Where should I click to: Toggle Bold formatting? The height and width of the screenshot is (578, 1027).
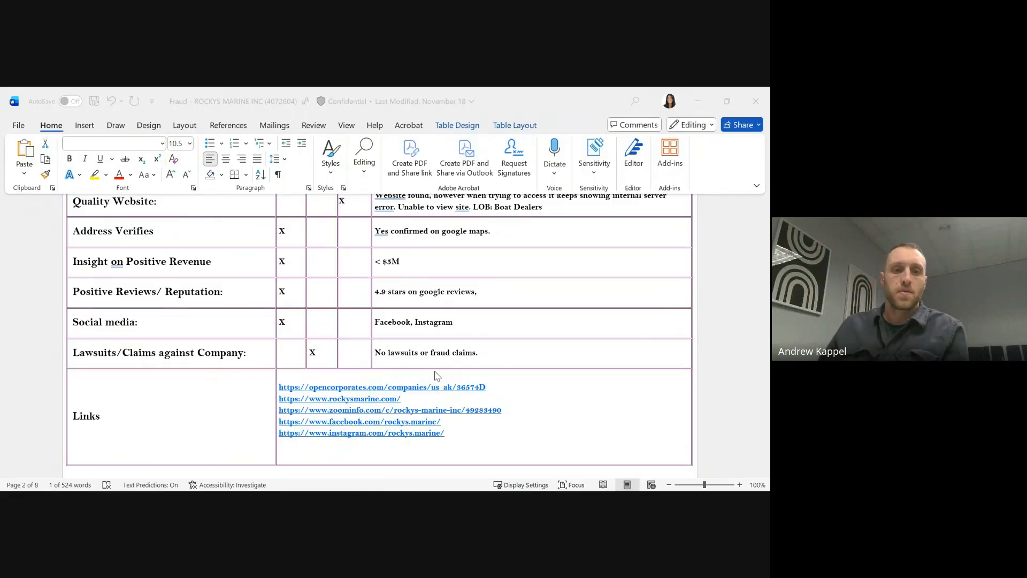coord(69,159)
